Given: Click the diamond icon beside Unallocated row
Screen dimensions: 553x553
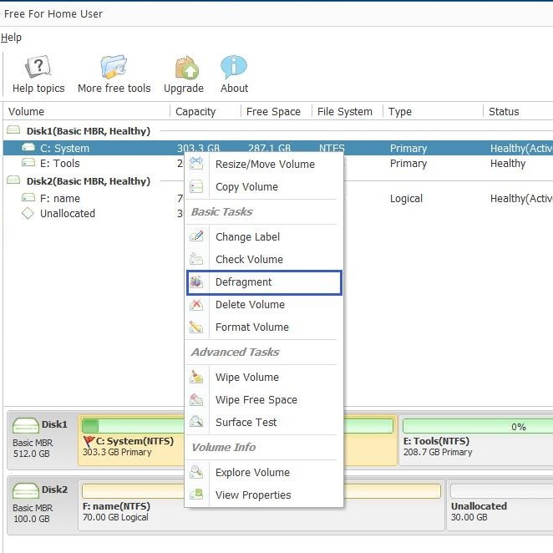Looking at the screenshot, I should click(x=28, y=213).
